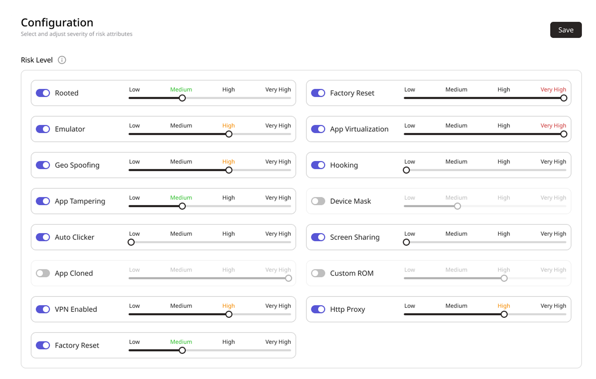Image resolution: width=596 pixels, height=379 pixels.
Task: Disable the Factory Reset toggle set to Very High
Action: pyautogui.click(x=318, y=93)
